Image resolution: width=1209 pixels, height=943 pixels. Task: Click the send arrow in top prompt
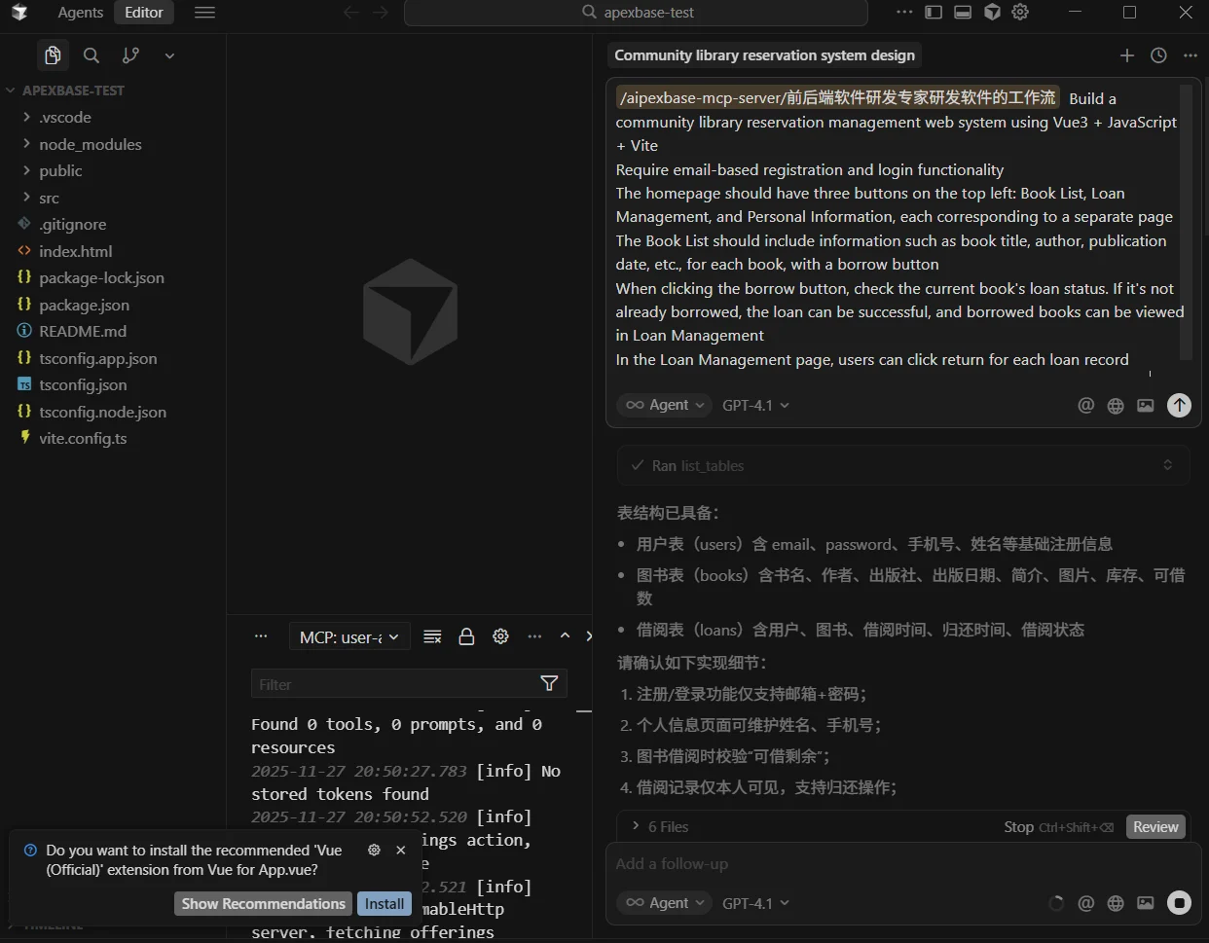1179,406
